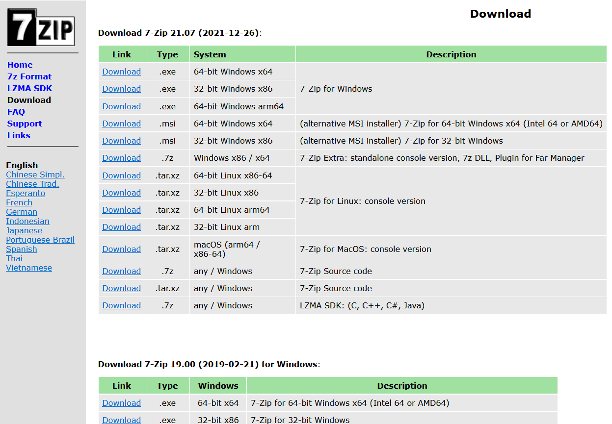
Task: Navigate to the Support page
Action: point(25,124)
